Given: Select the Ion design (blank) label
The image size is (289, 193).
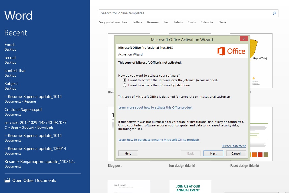Looking at the screenshot, I should point(182,166).
